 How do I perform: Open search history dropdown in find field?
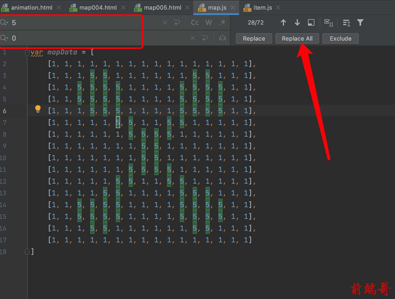[x=4, y=22]
